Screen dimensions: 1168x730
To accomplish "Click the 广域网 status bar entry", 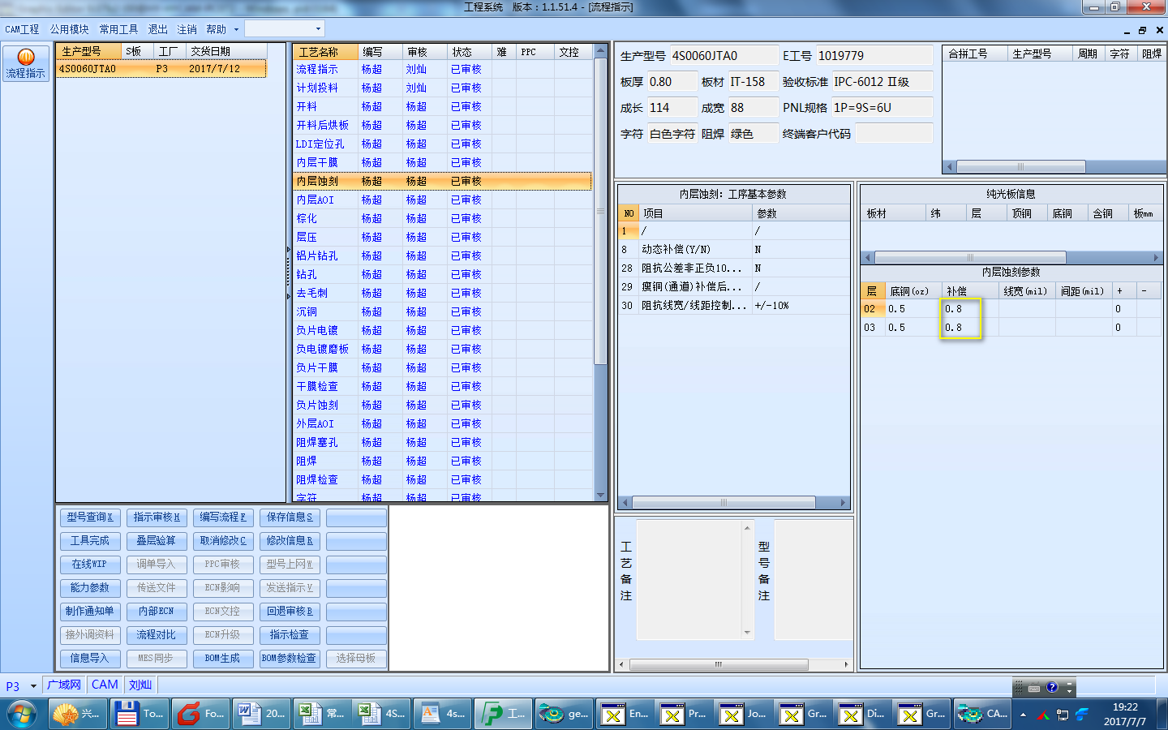I will click(x=64, y=685).
